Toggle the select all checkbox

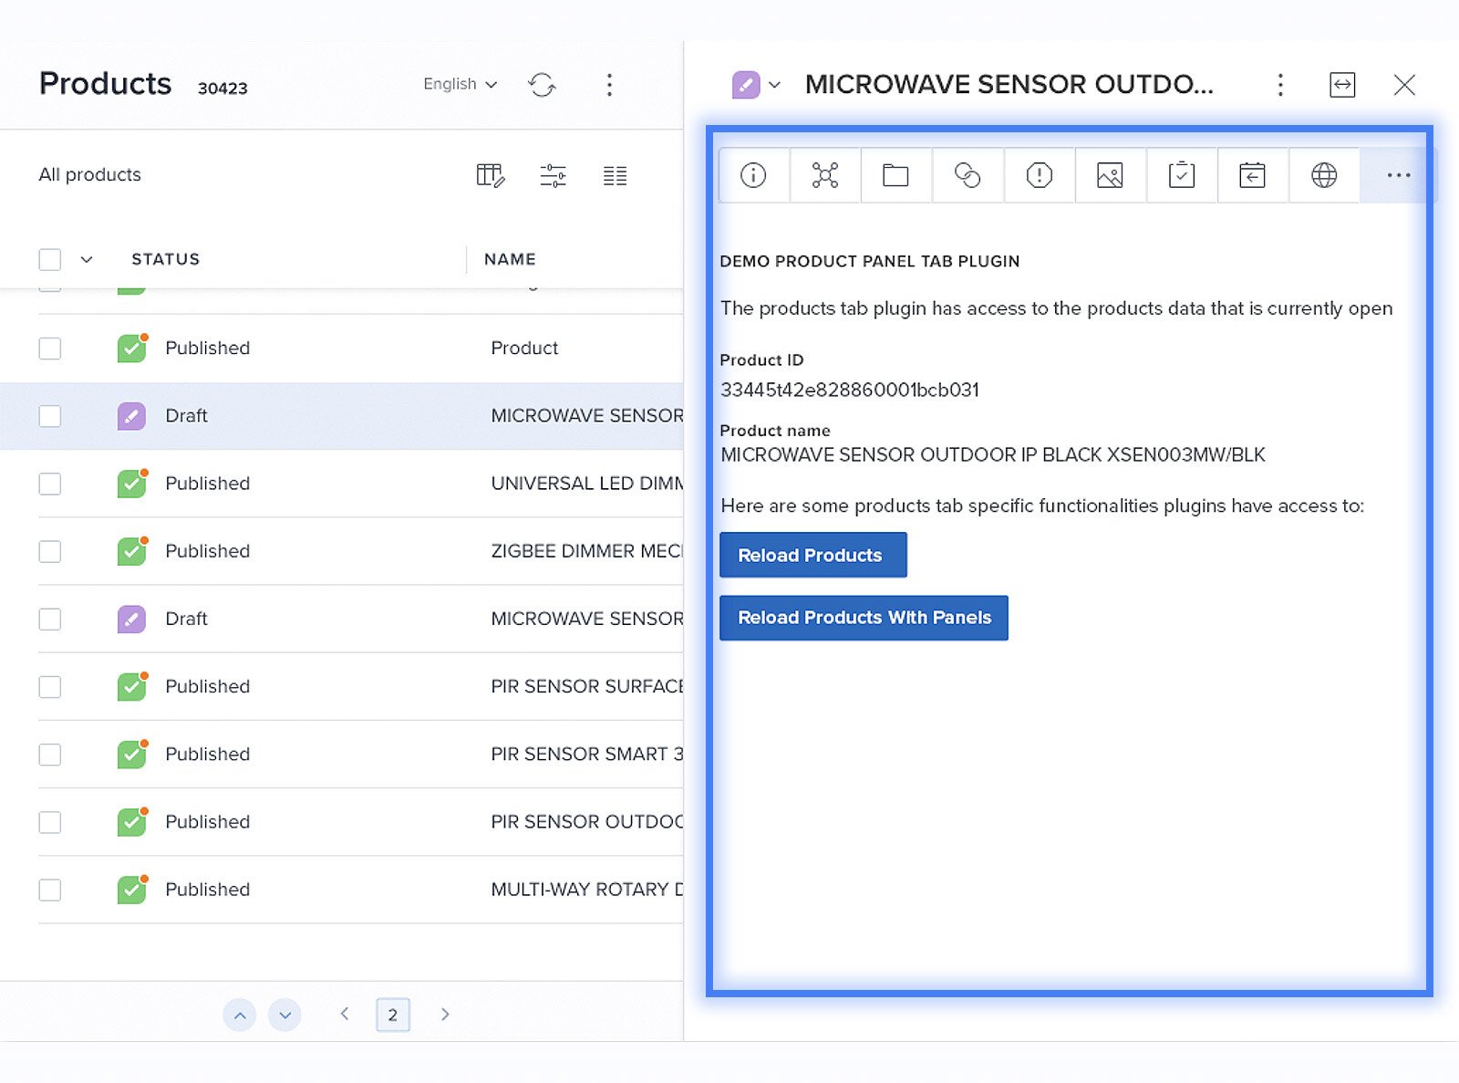pos(50,260)
